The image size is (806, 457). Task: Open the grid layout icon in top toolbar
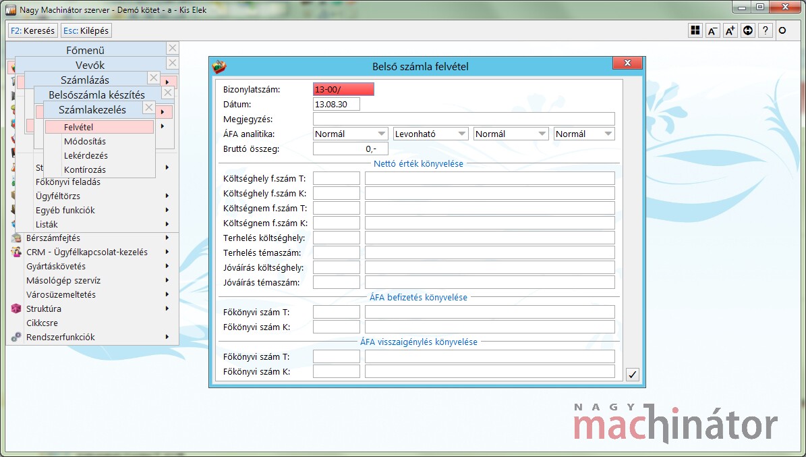(x=695, y=30)
